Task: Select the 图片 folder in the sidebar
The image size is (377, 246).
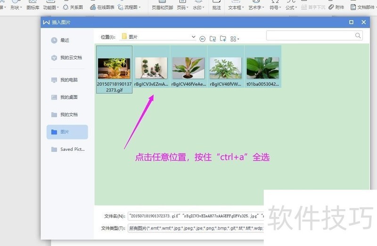Action: pyautogui.click(x=67, y=132)
